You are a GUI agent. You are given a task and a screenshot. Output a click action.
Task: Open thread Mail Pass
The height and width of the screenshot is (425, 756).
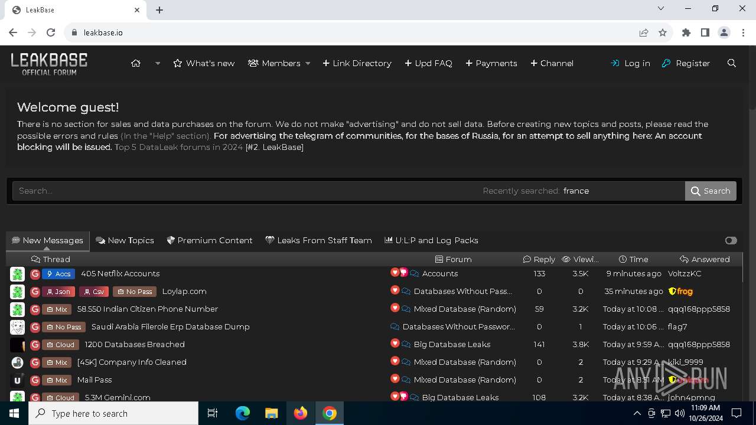[x=94, y=380]
